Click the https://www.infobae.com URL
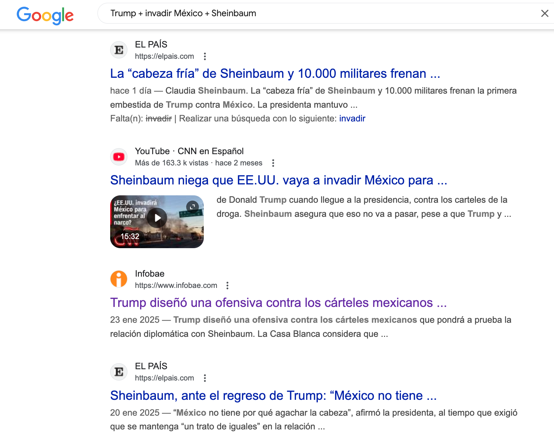Viewport: 554px width, 447px height. point(176,285)
